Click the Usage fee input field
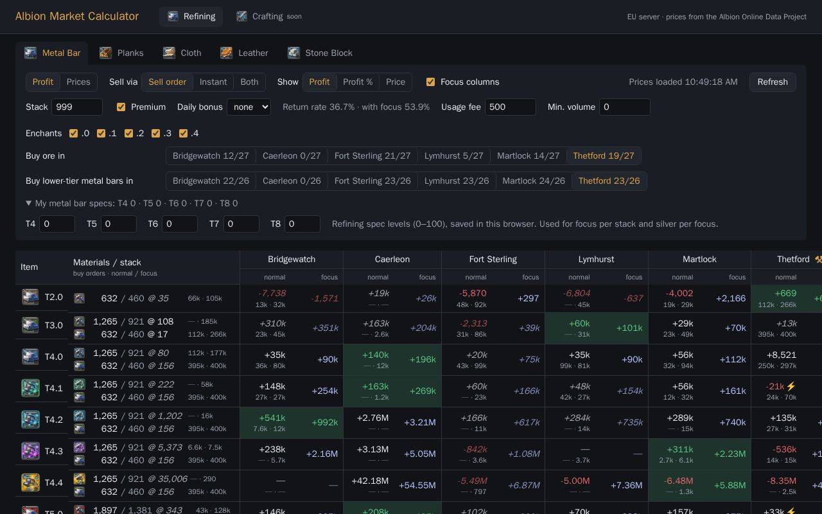822x514 pixels. [511, 107]
